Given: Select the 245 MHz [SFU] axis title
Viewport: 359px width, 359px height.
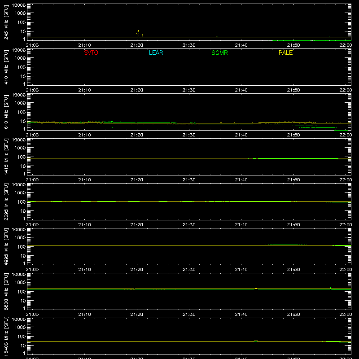Looking at the screenshot, I should click(x=6, y=22).
